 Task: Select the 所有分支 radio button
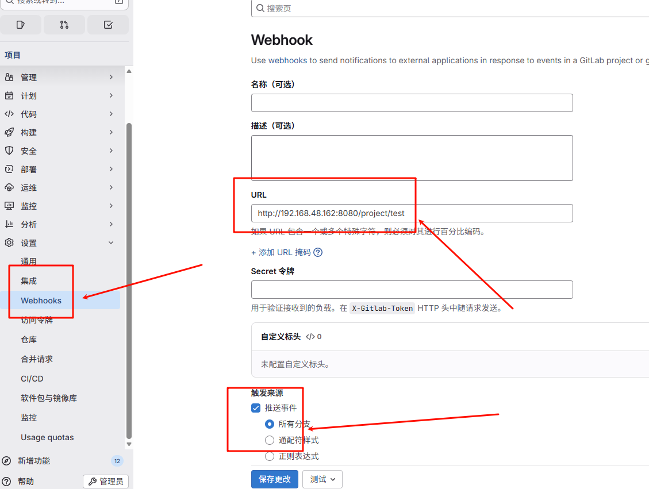[x=270, y=424]
